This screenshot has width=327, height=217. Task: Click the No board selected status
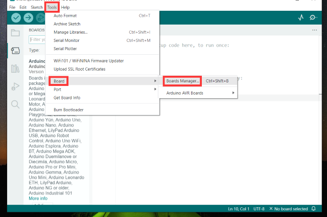(x=289, y=209)
